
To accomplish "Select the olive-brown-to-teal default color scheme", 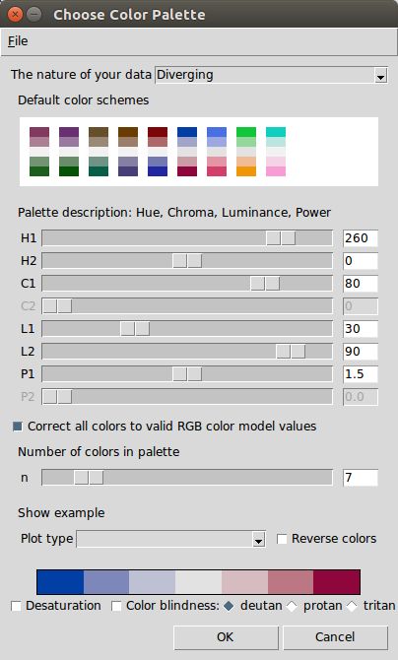I will pyautogui.click(x=99, y=152).
